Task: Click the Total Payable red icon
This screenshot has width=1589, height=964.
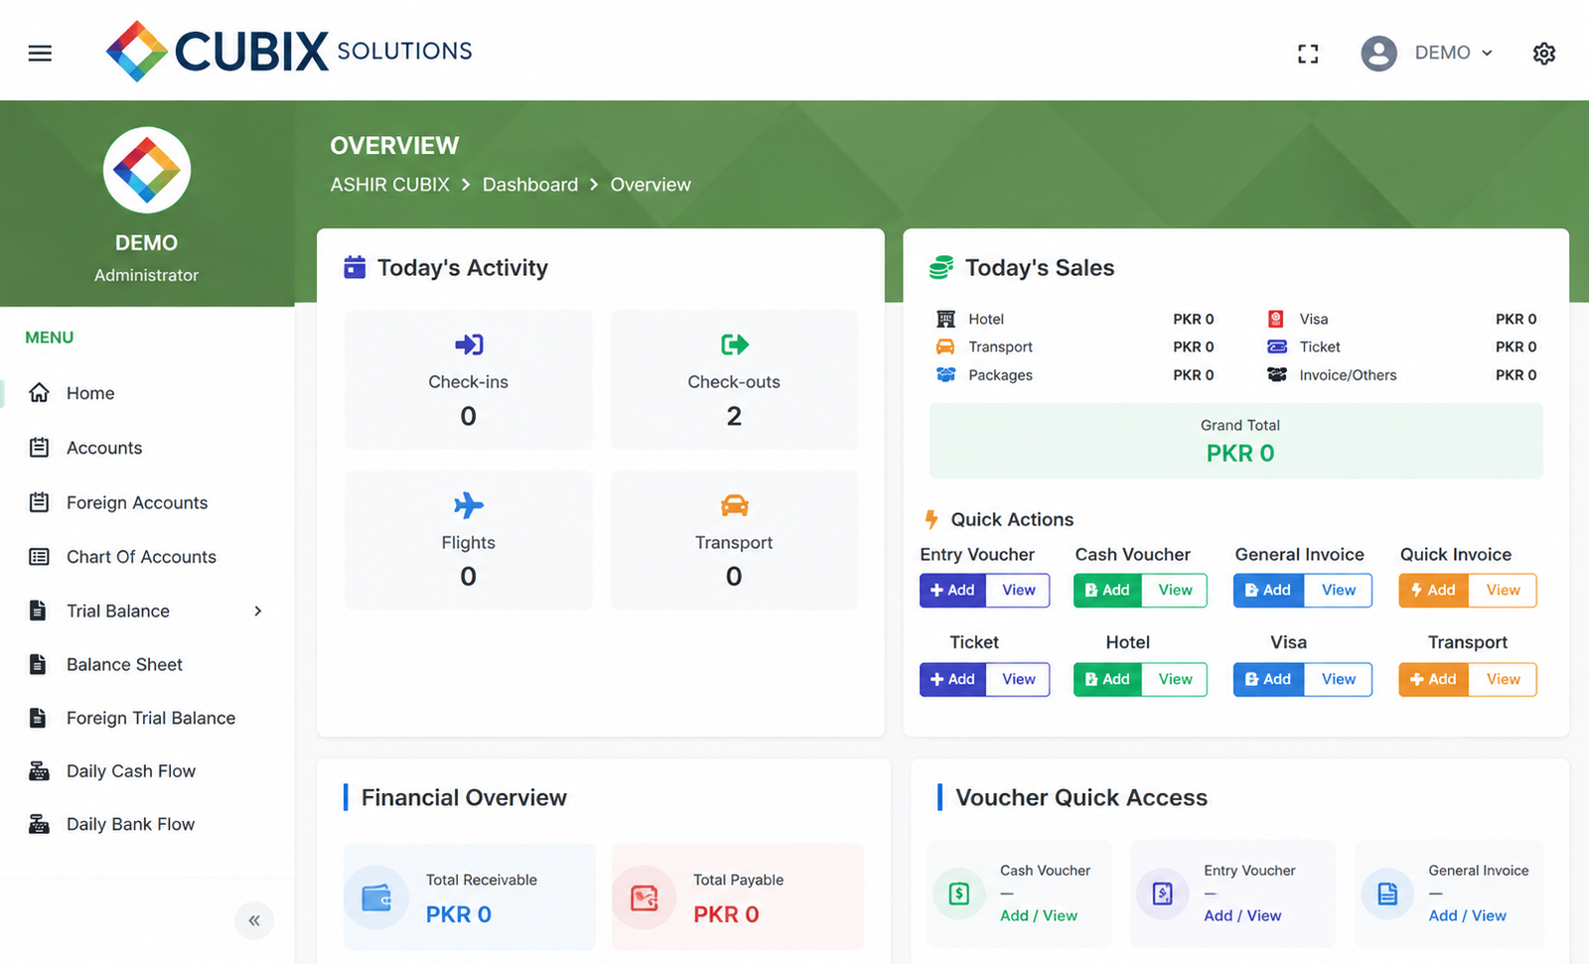Action: click(645, 897)
